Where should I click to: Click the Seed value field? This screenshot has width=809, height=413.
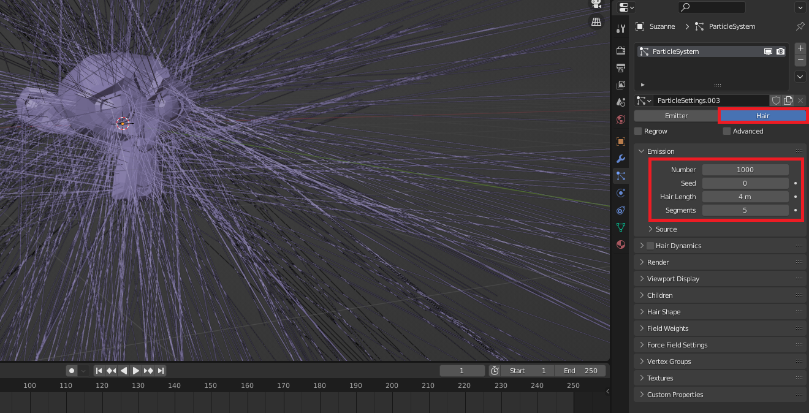pos(745,183)
